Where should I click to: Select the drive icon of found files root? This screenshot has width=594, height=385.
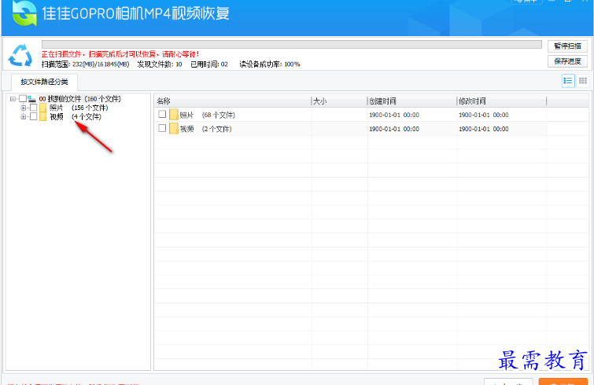click(32, 99)
